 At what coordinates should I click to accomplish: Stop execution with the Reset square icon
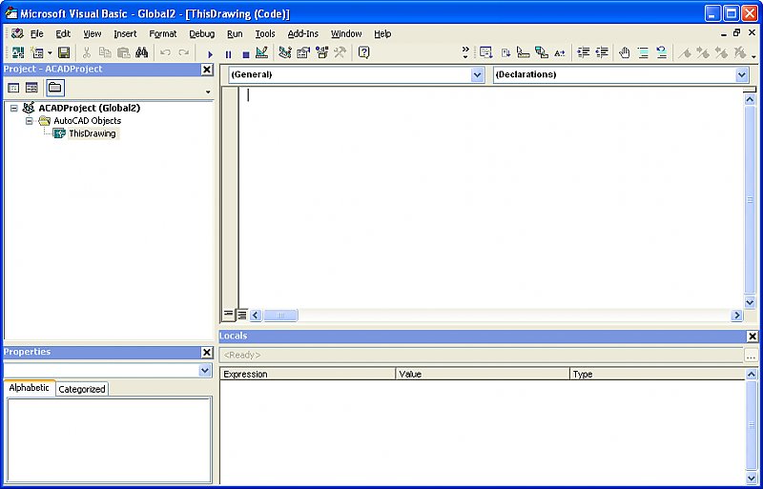246,54
